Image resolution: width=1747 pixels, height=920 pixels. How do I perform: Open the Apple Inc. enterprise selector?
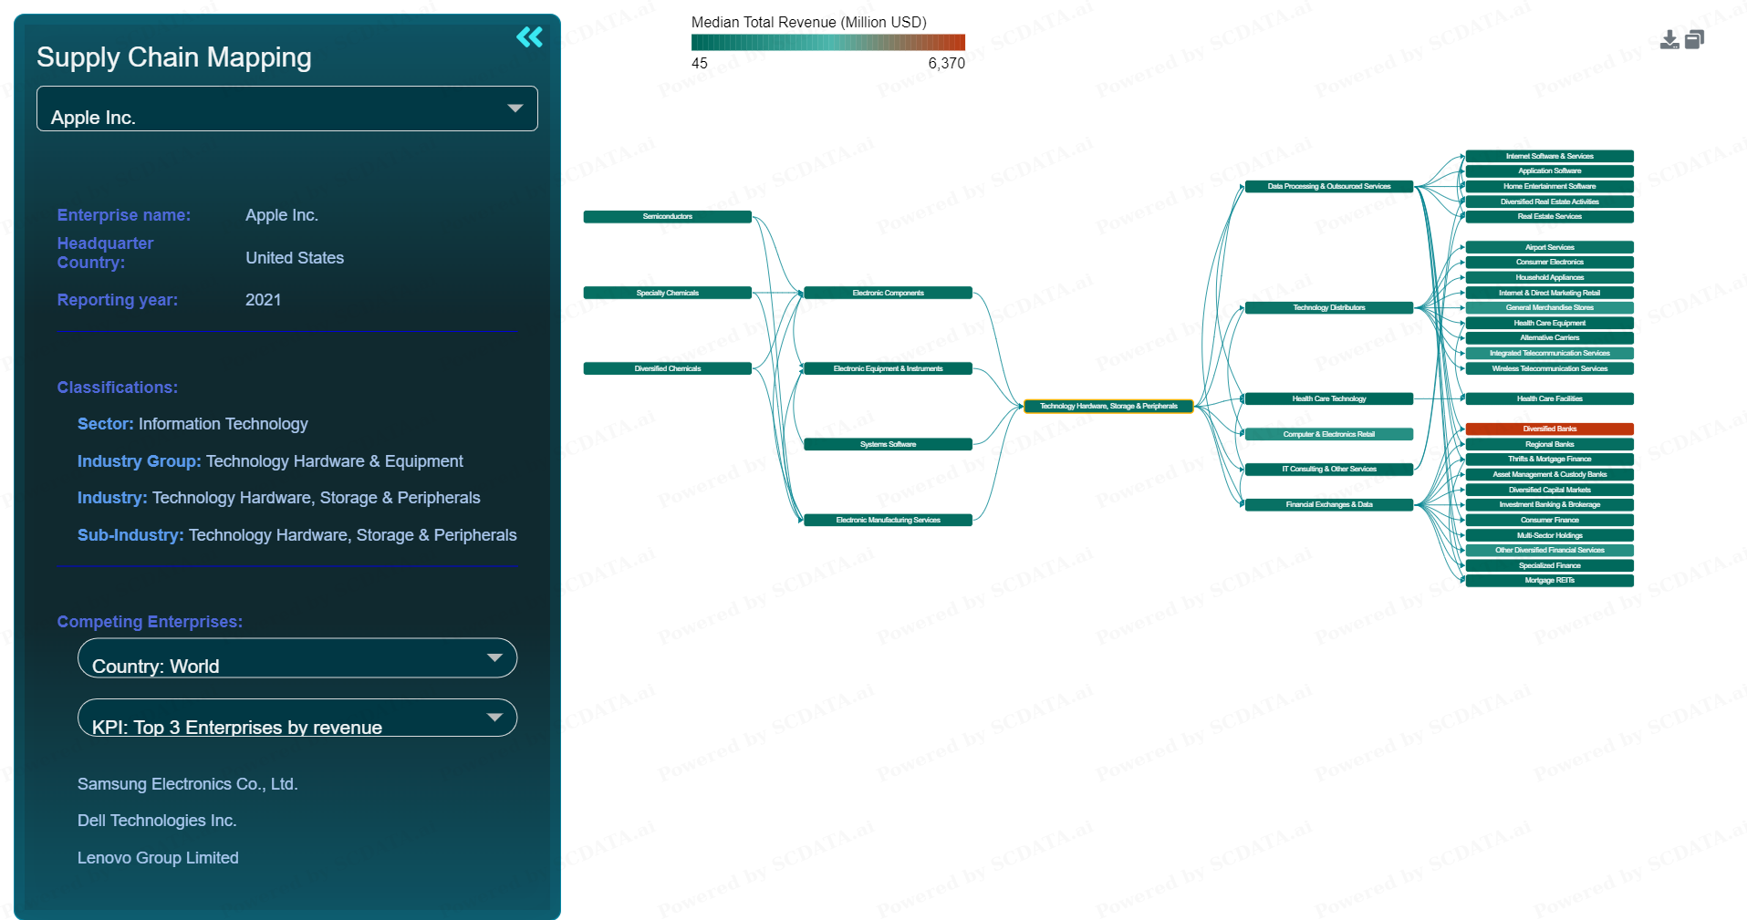coord(286,109)
